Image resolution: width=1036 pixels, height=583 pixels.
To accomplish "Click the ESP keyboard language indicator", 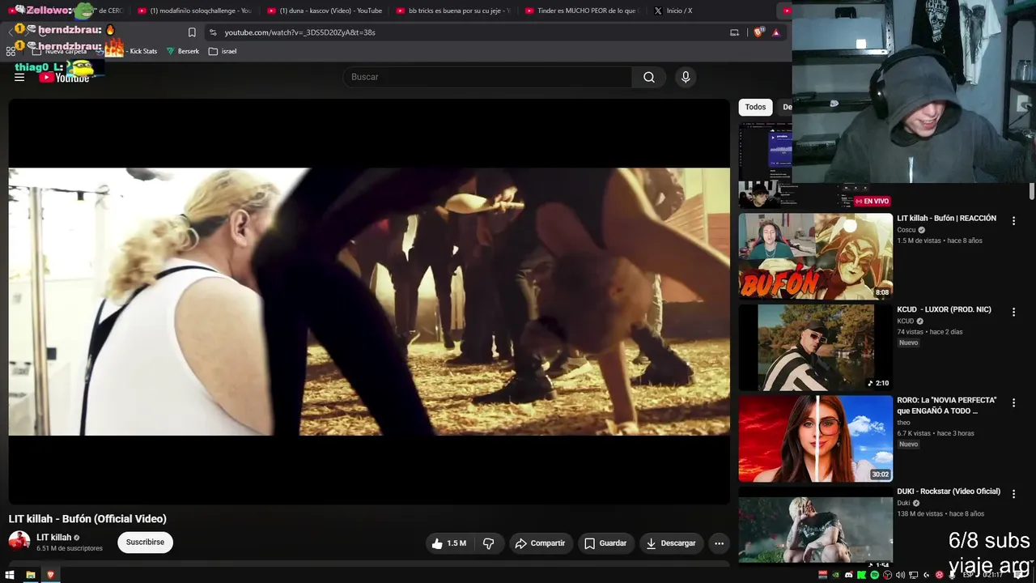I will [967, 575].
